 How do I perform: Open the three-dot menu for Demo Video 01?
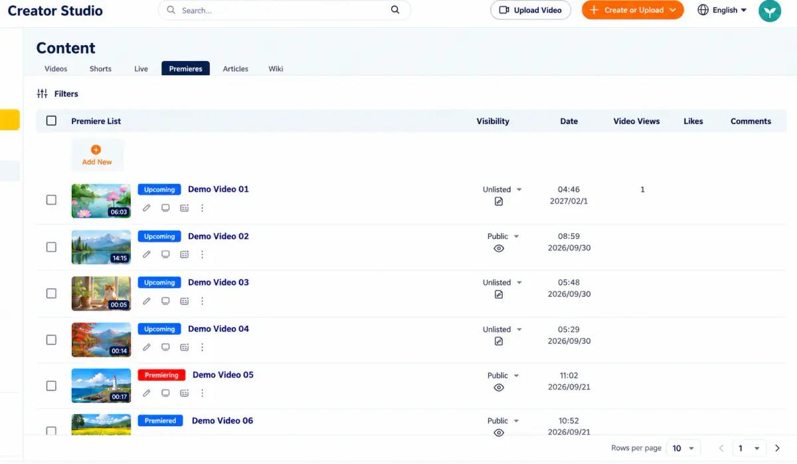(x=203, y=208)
